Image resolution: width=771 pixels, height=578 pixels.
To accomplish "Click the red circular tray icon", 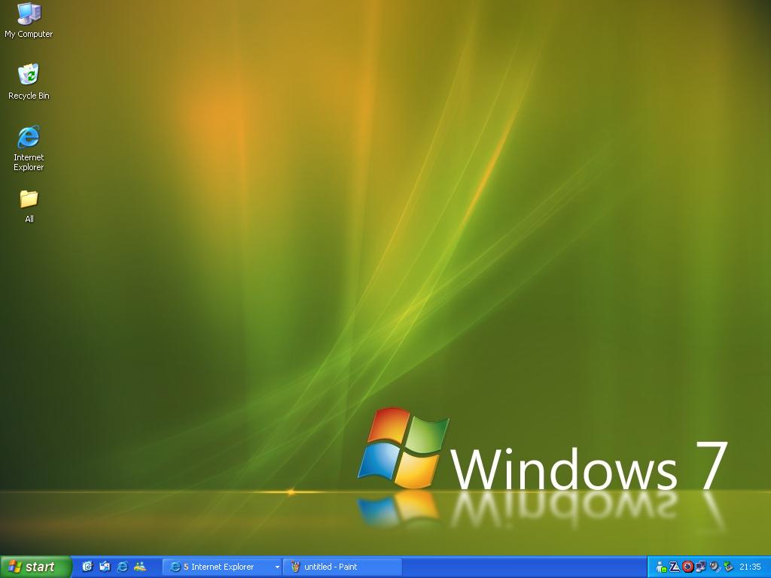I will (x=688, y=567).
